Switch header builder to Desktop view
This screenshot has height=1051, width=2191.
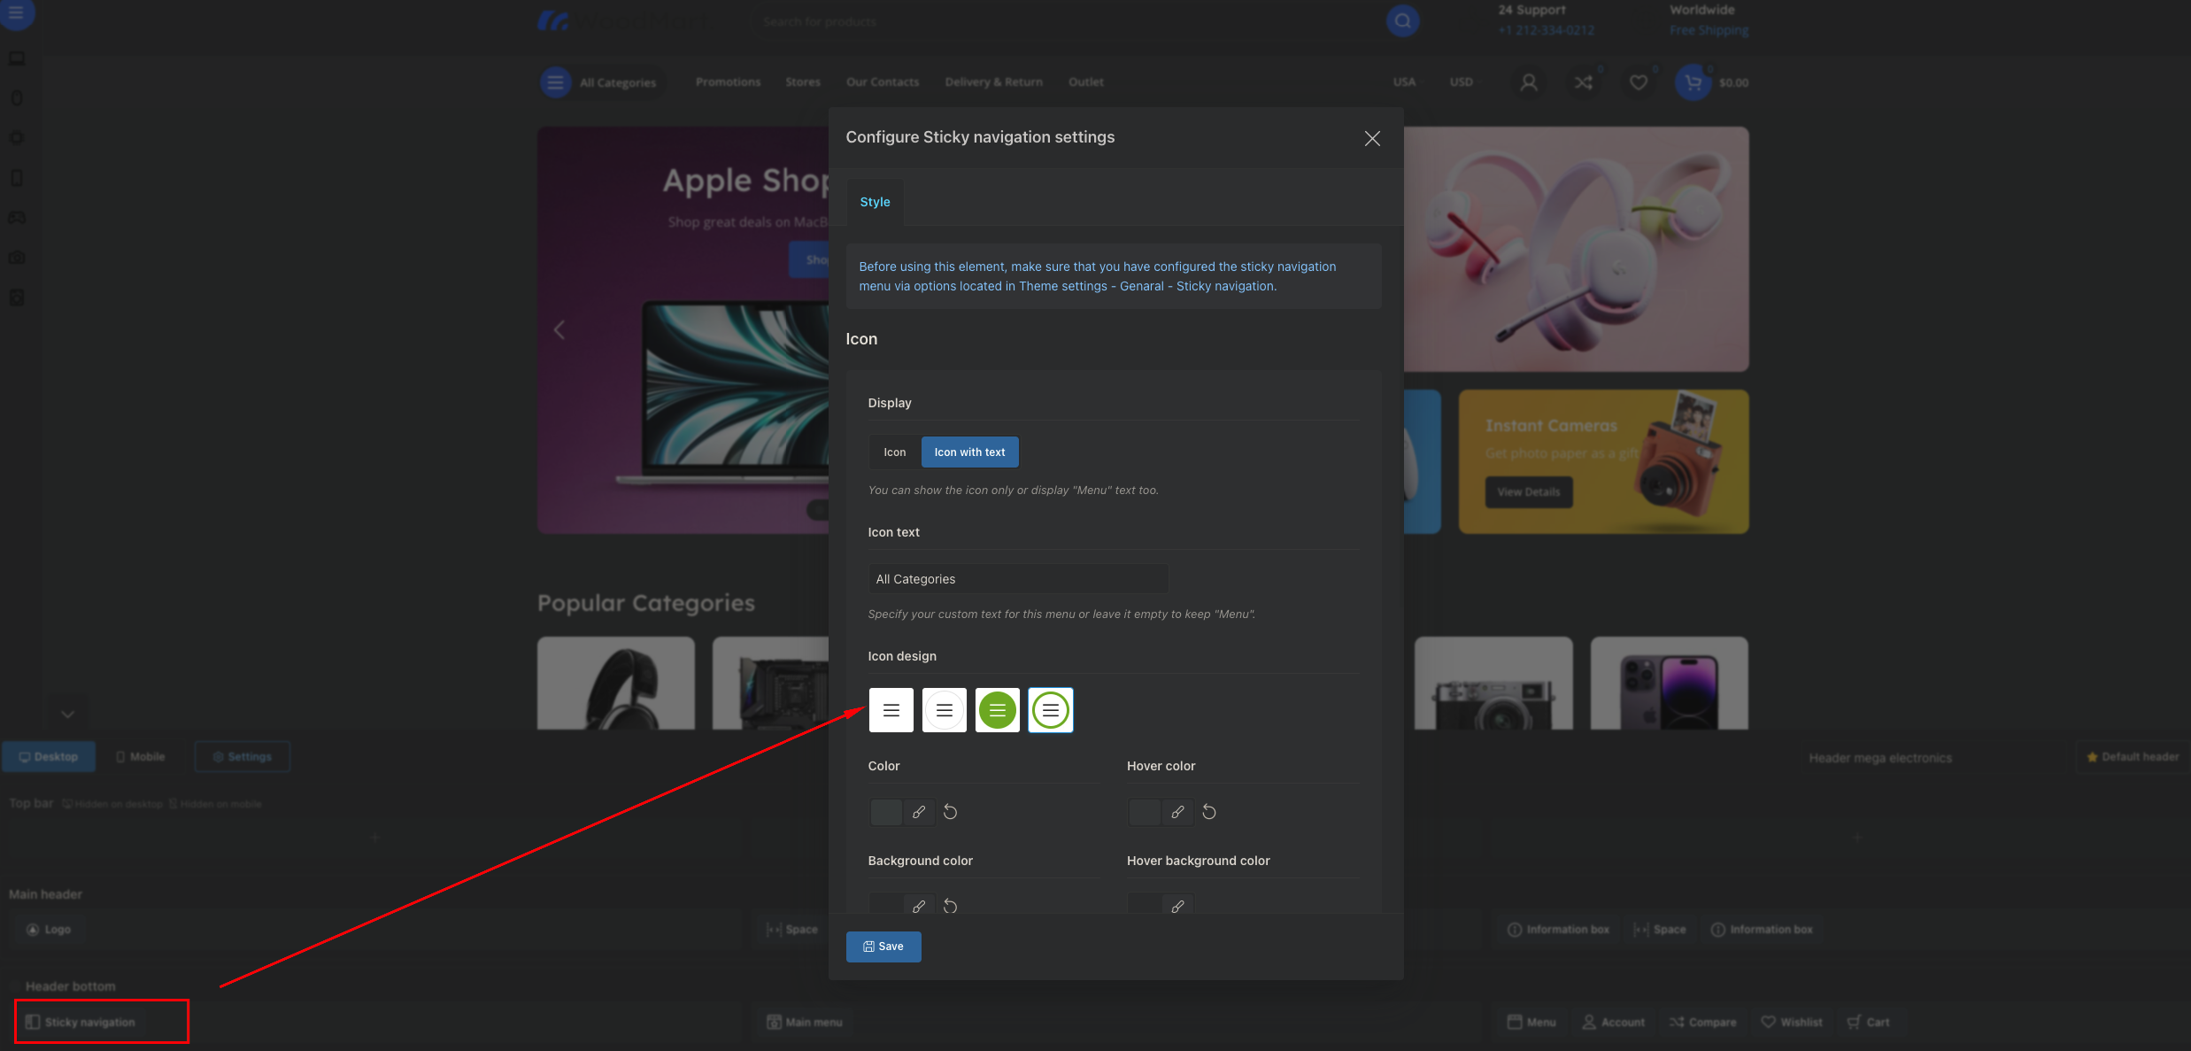click(x=49, y=757)
